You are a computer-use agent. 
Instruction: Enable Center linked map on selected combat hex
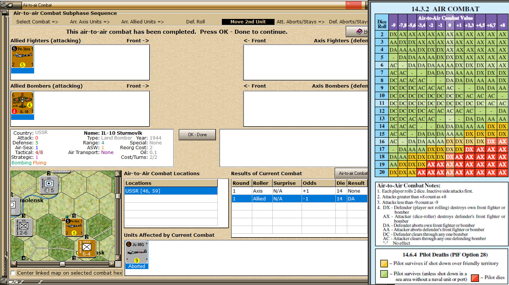point(13,273)
